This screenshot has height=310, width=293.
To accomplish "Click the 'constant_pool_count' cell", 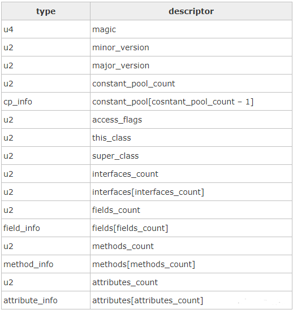I will coord(191,84).
